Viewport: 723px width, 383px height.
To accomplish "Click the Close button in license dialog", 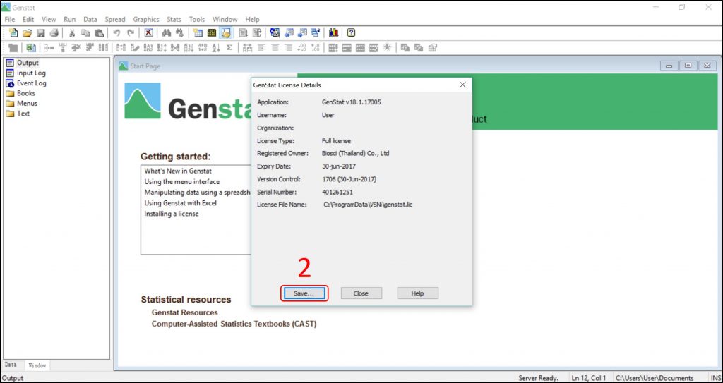I will pyautogui.click(x=361, y=293).
